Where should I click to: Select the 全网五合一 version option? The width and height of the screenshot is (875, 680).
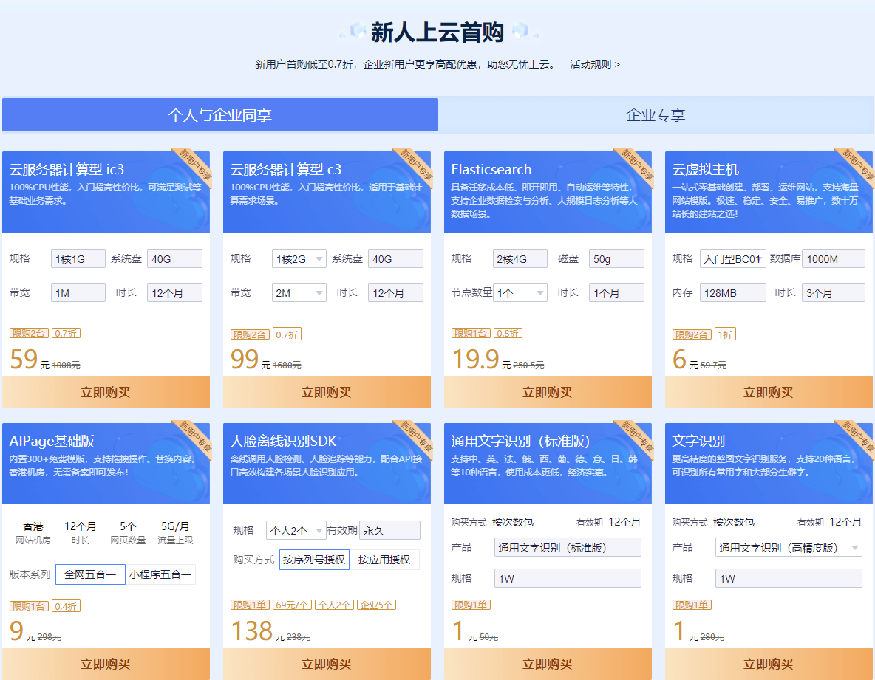pos(90,574)
